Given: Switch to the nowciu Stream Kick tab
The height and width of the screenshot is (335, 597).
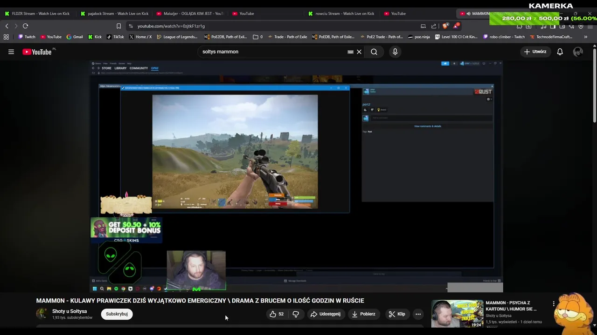Looking at the screenshot, I should [x=342, y=13].
